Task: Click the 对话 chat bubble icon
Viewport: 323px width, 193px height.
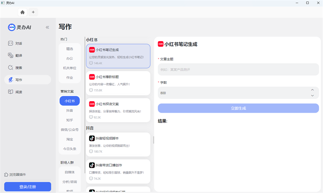Action: [10, 43]
